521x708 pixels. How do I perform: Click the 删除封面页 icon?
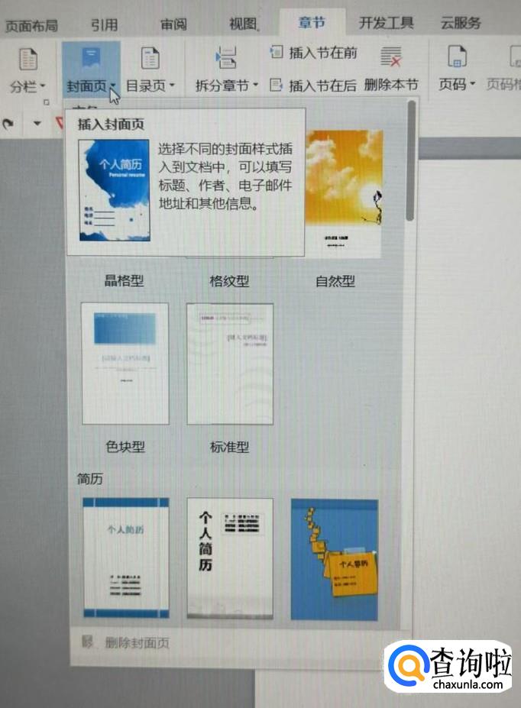[x=87, y=642]
